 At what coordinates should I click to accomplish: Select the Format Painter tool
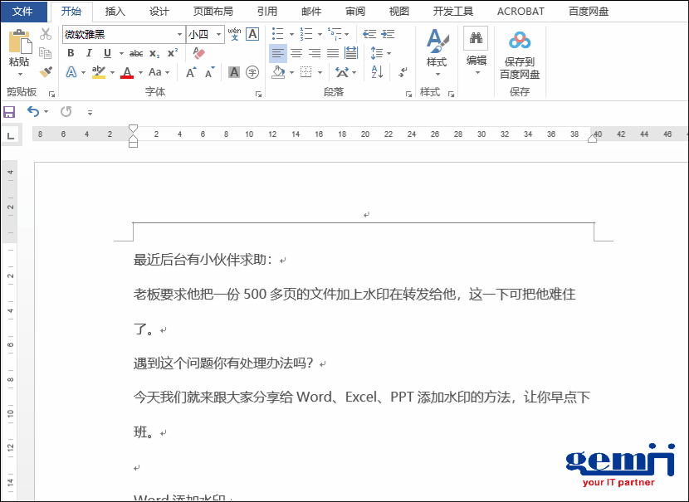pyautogui.click(x=45, y=72)
